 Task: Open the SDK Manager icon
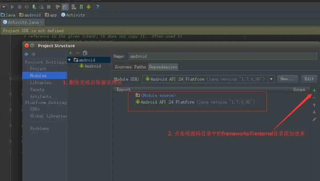(81, 7)
